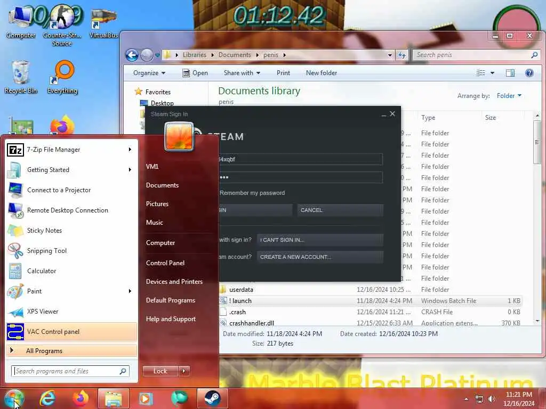
Task: Launch Getting Started from Start menu
Action: click(x=71, y=170)
